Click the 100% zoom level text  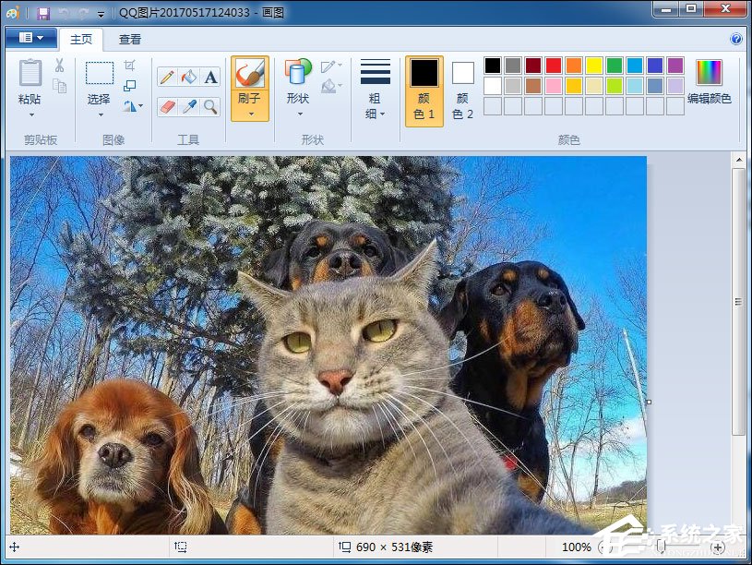(576, 547)
